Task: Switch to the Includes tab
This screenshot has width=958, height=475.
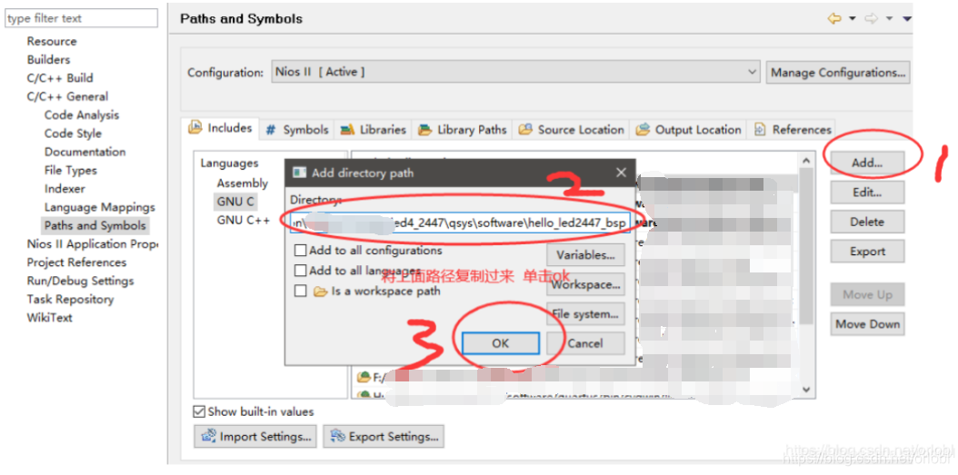Action: [x=222, y=128]
